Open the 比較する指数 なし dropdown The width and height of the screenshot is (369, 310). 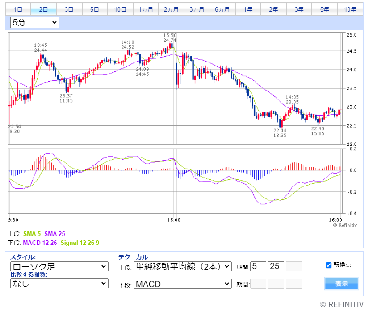(59, 283)
